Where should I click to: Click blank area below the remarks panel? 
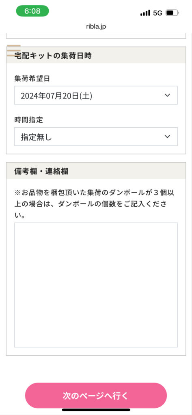point(96,368)
